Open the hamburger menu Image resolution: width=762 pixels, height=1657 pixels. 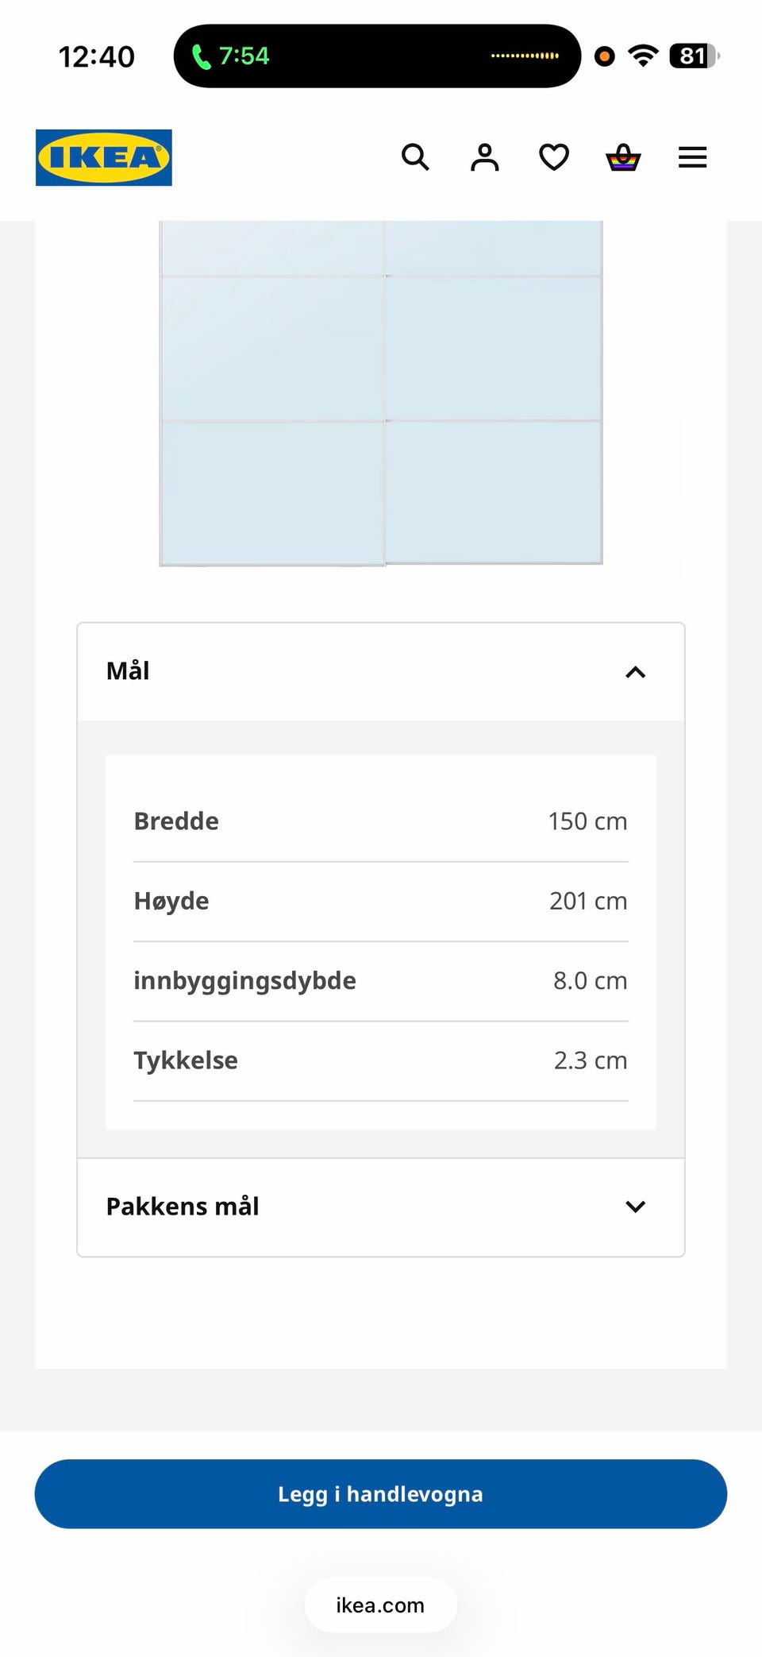point(692,157)
